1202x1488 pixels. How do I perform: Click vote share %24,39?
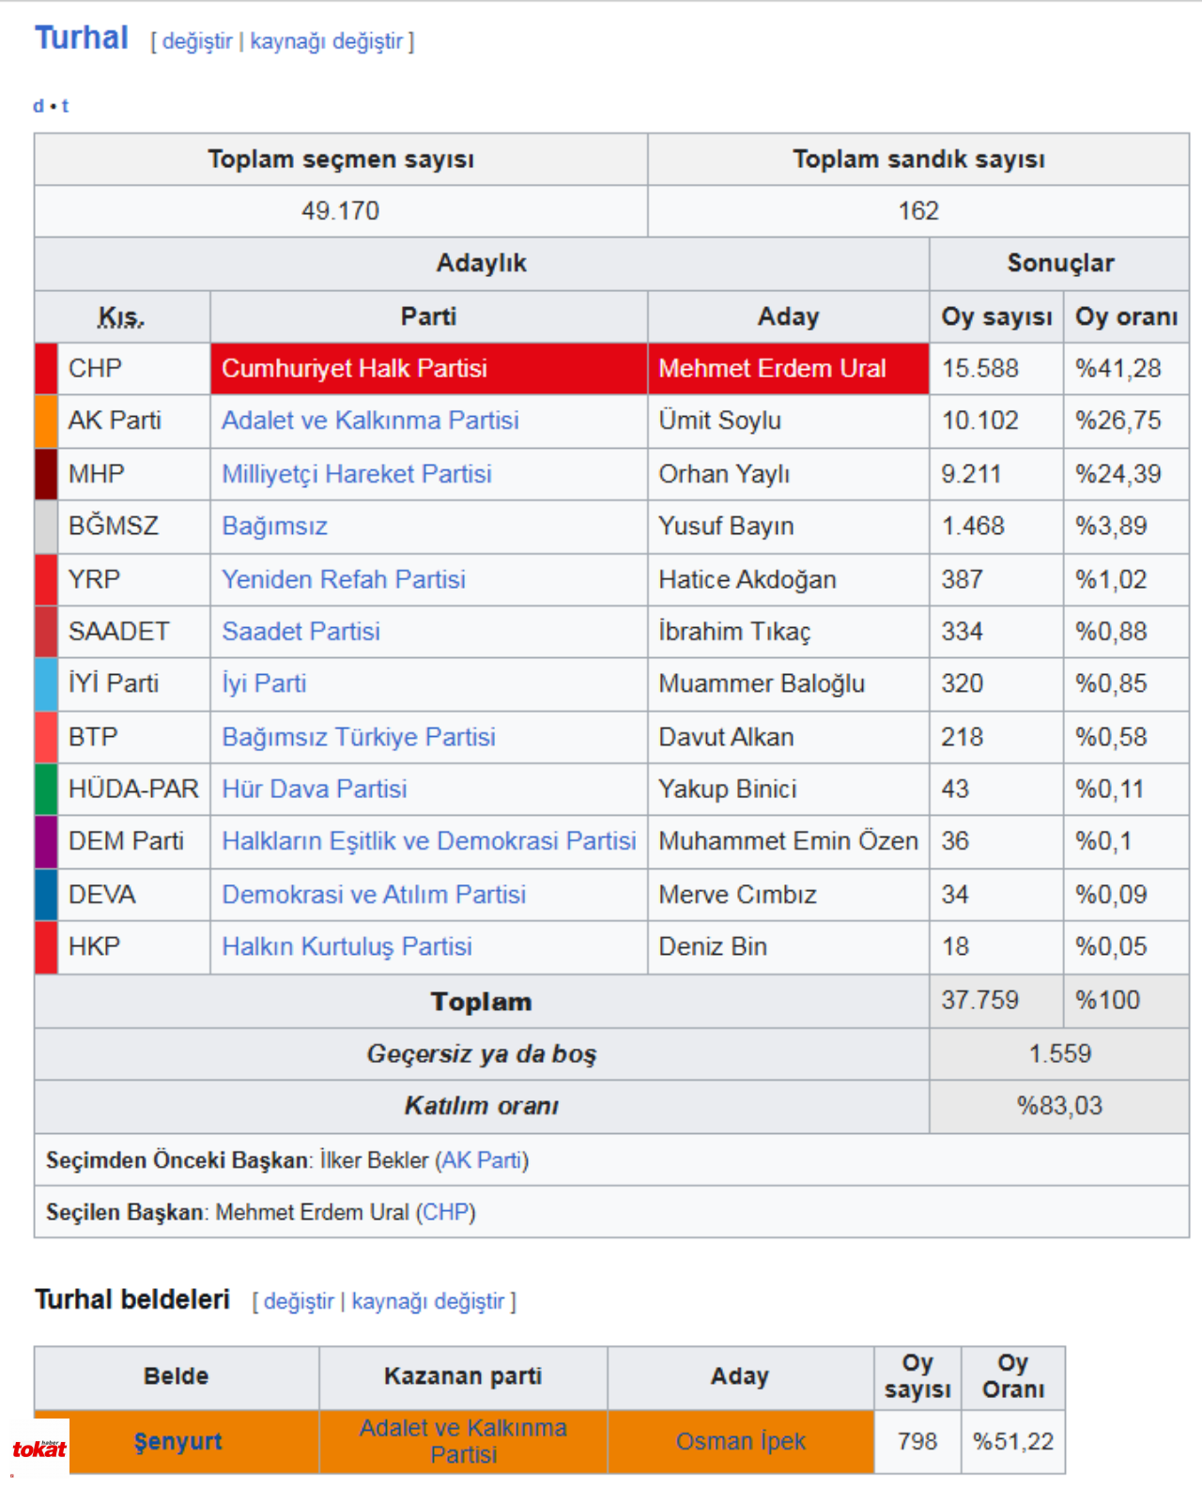[1118, 473]
